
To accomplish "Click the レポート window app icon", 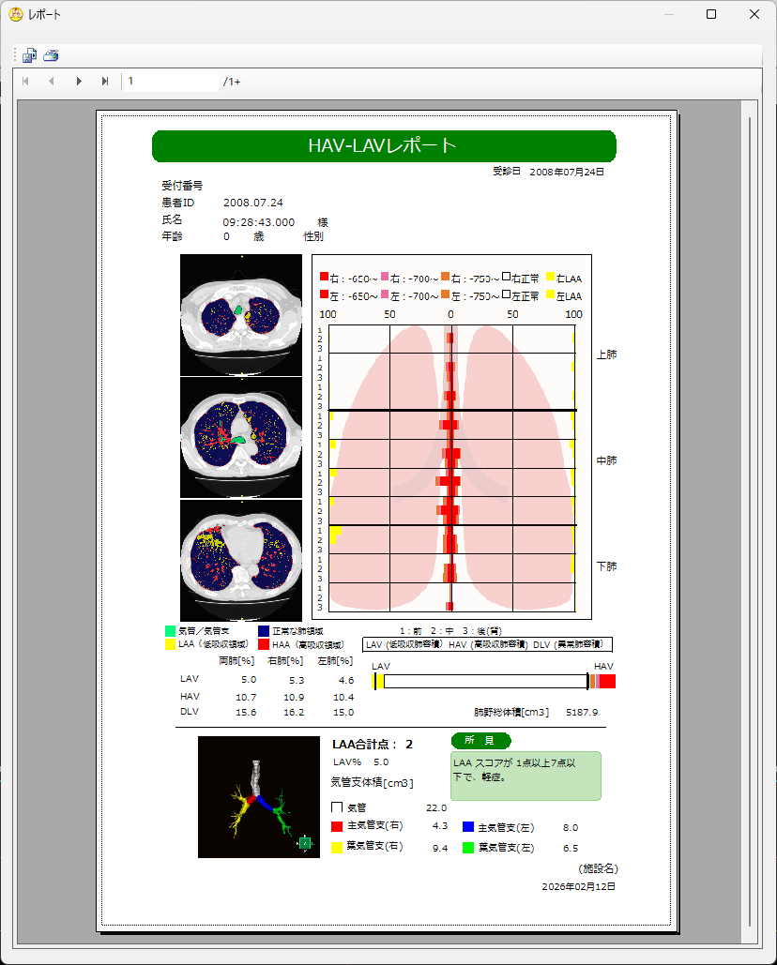I will 15,14.
